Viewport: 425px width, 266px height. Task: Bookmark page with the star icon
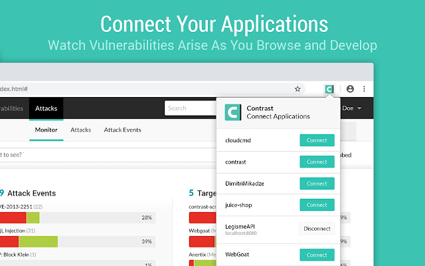tap(297, 89)
